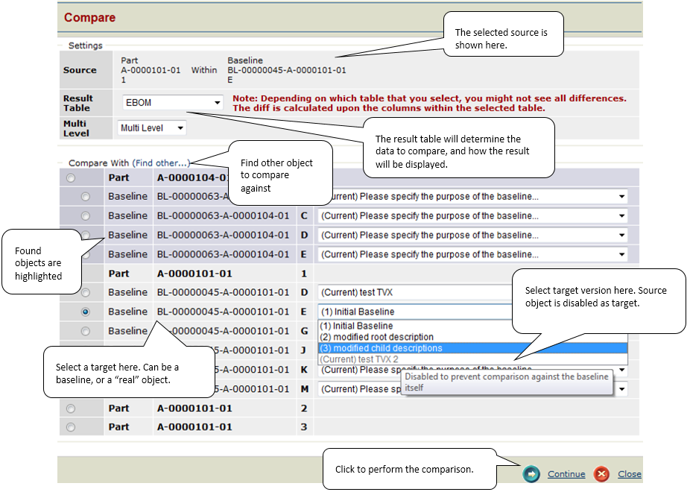Screen dimensions: 690x492
Task: Choose '(2) modified root description' option
Action: (376, 337)
